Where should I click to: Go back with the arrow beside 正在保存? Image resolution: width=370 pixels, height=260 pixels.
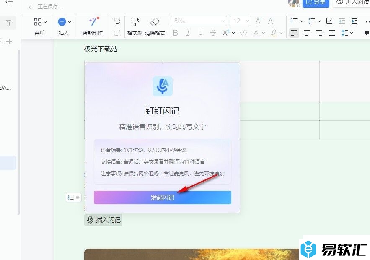(30, 7)
